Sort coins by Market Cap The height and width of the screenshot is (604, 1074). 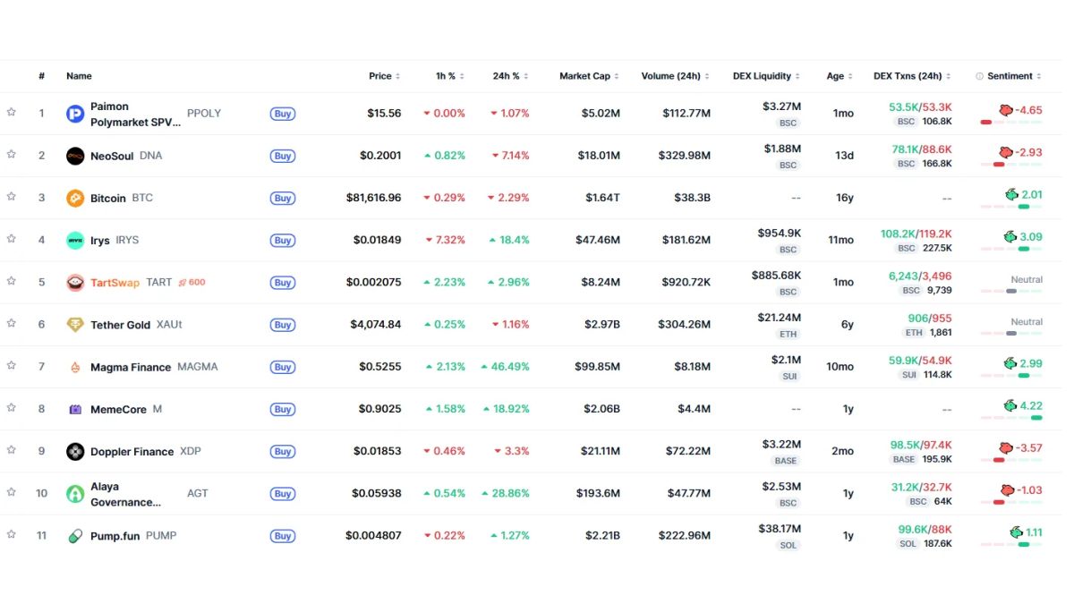589,76
